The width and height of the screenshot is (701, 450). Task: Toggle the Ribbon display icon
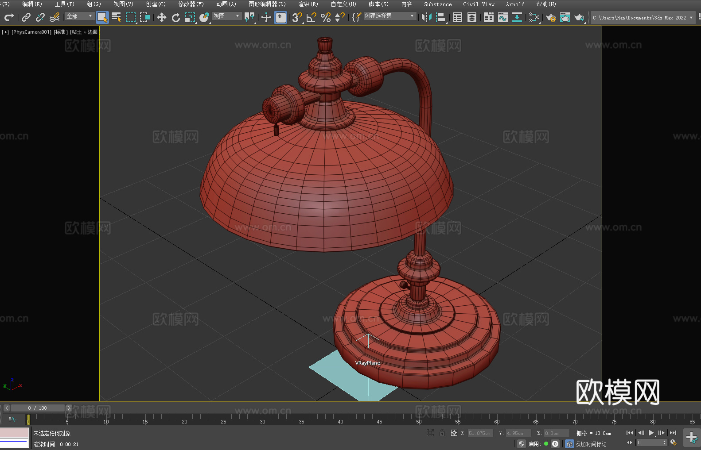489,17
